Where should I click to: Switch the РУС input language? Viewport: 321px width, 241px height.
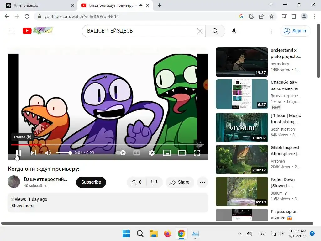coord(261,233)
